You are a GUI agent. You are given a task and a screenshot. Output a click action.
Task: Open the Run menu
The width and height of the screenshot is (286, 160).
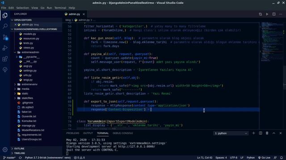point(49,8)
